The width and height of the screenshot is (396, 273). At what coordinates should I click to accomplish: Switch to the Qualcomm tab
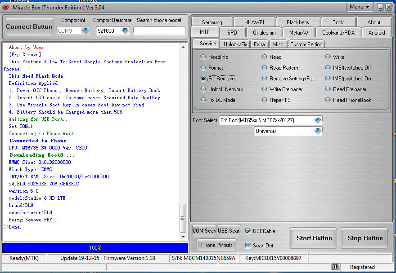tap(264, 32)
